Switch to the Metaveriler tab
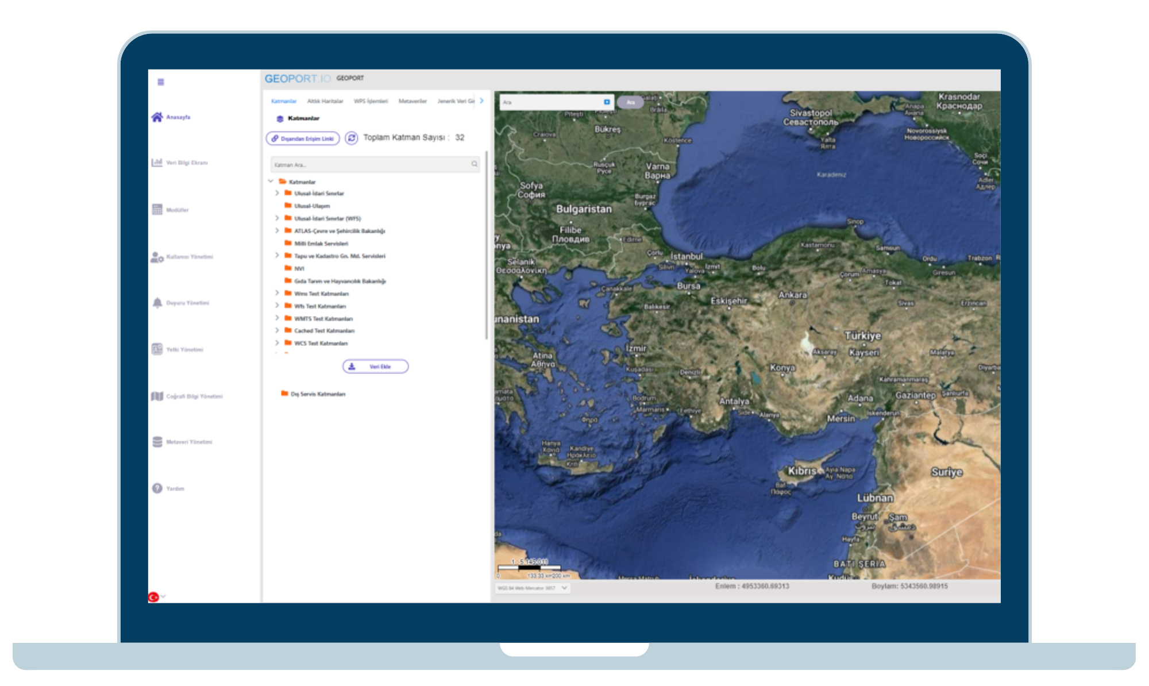 [x=412, y=101]
